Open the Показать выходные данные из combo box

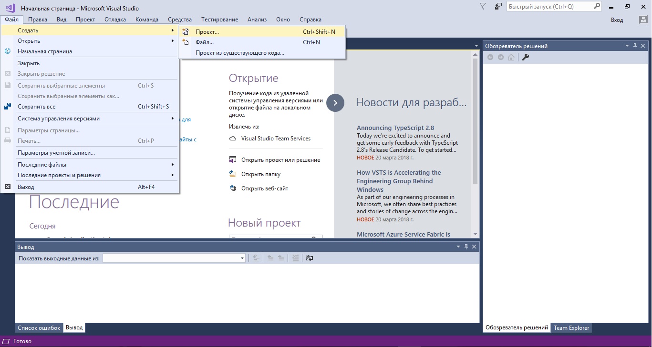[x=174, y=258]
